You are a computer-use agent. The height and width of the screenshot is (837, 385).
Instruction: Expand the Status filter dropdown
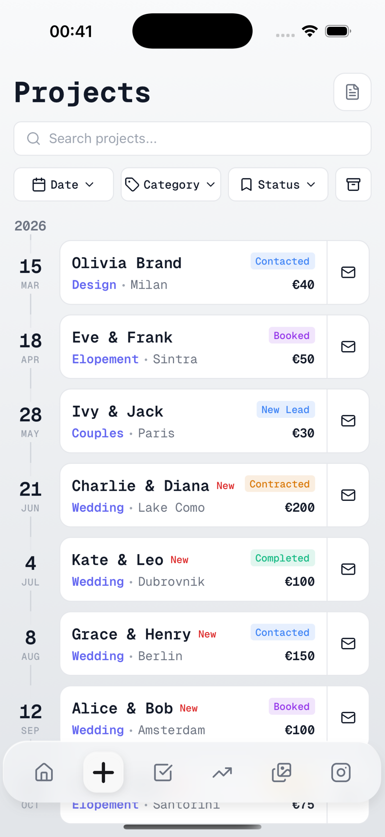[278, 184]
